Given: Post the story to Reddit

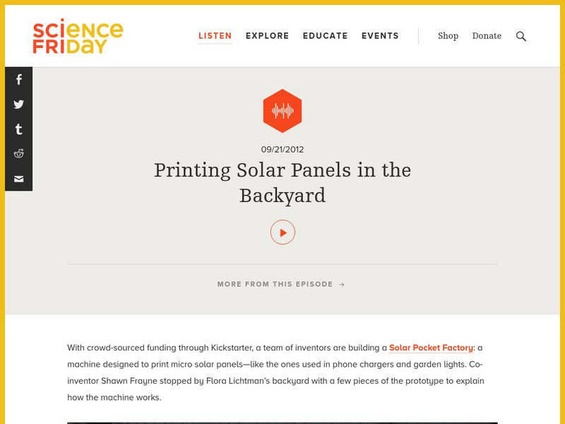Looking at the screenshot, I should (x=18, y=154).
